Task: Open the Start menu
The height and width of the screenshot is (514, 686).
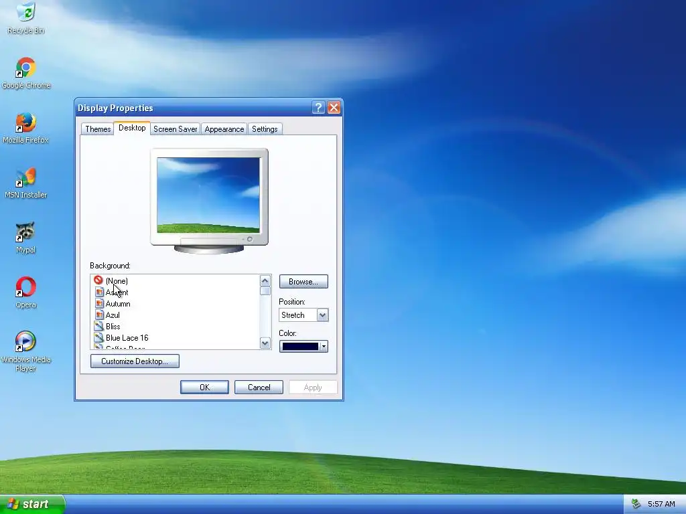Action: point(32,504)
